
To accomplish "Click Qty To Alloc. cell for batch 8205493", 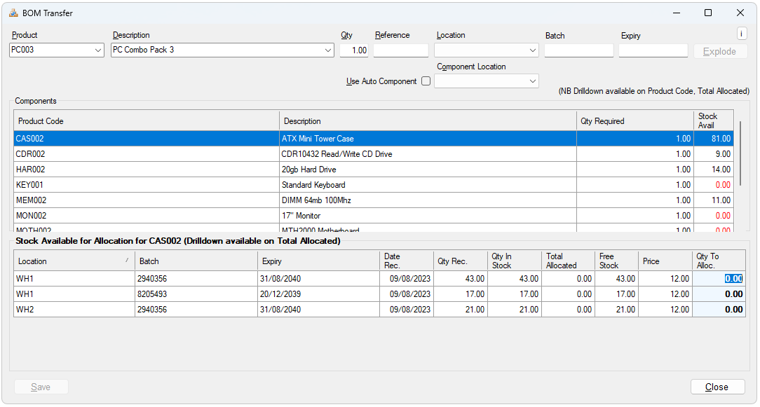I will (x=719, y=294).
